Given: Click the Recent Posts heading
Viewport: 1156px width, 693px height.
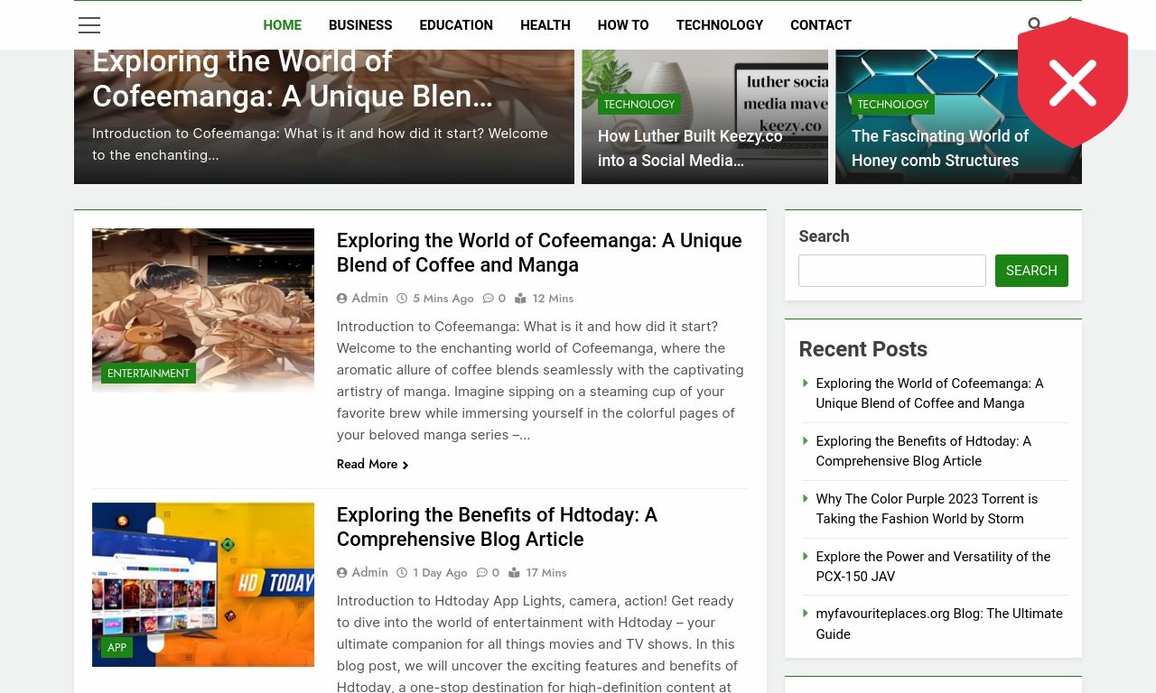Looking at the screenshot, I should [862, 349].
